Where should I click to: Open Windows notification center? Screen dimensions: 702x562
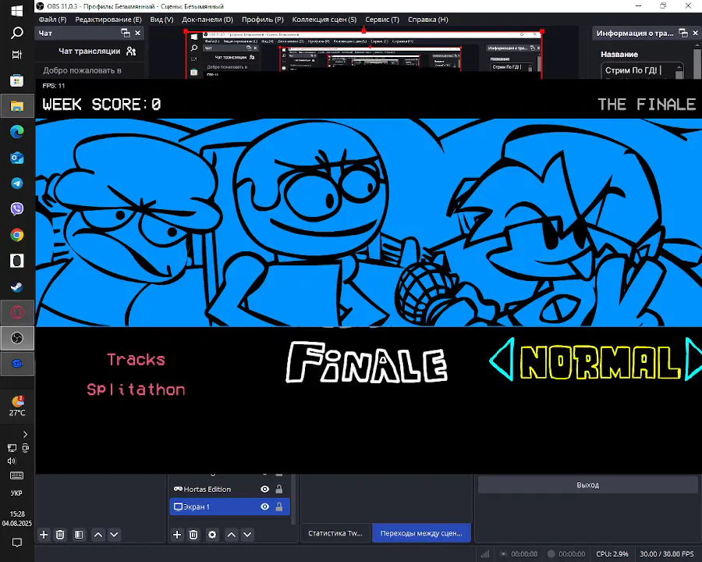coord(17,542)
